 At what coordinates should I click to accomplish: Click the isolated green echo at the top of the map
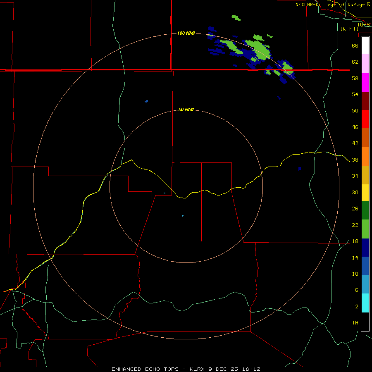[x=236, y=17]
